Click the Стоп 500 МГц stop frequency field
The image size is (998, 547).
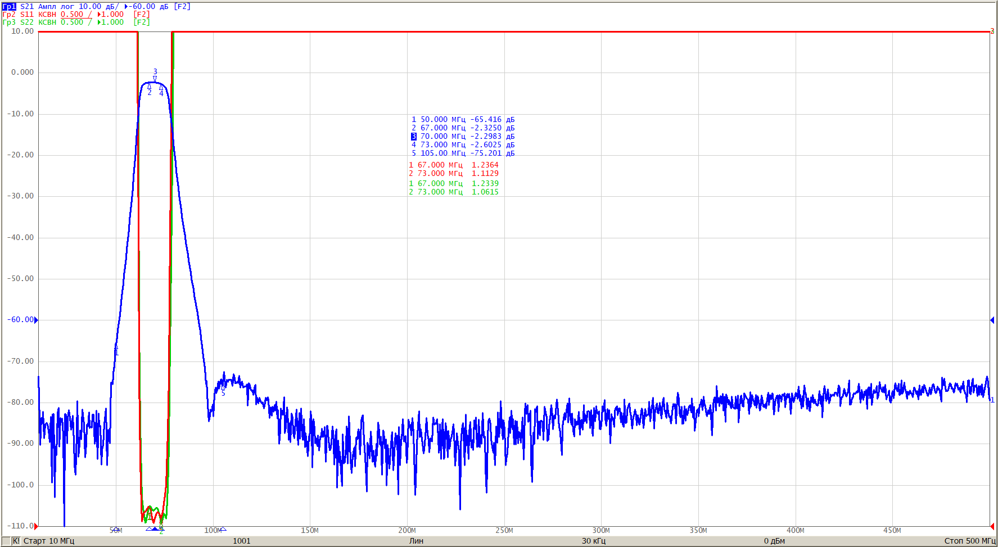[x=970, y=541]
